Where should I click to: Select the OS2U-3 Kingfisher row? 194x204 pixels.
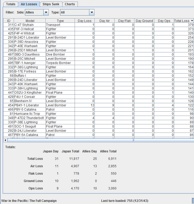(99, 93)
